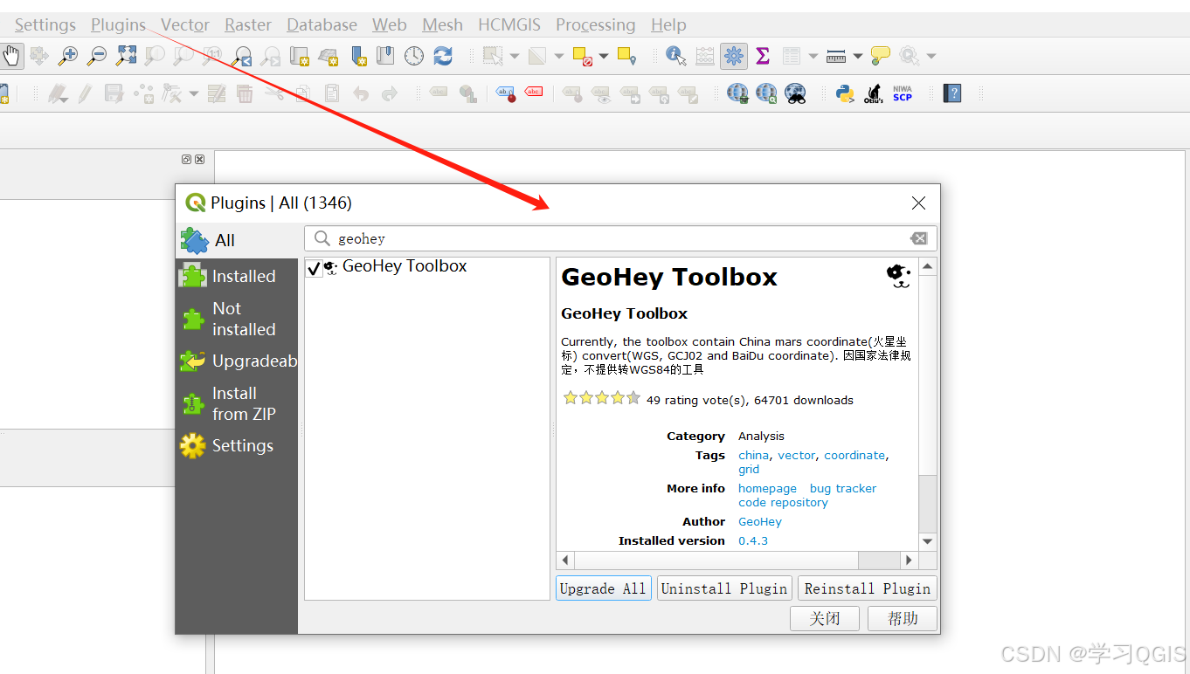Open the Plugins menu
The width and height of the screenshot is (1190, 674).
[118, 25]
